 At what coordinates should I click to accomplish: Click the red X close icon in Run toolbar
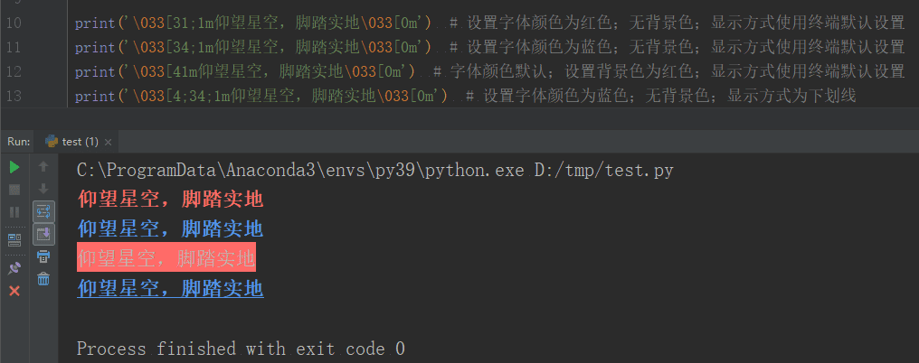pyautogui.click(x=14, y=291)
